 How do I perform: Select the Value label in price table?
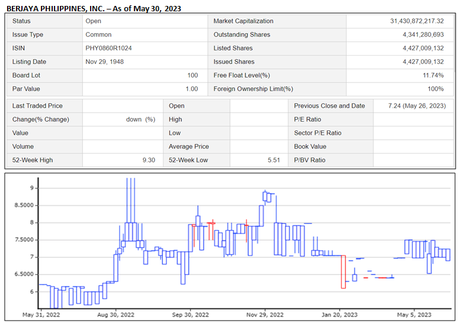point(20,133)
